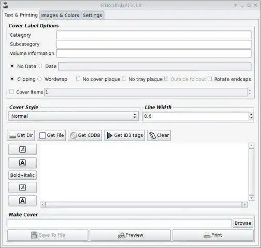Click the Cover Label Options heading

pos(34,26)
